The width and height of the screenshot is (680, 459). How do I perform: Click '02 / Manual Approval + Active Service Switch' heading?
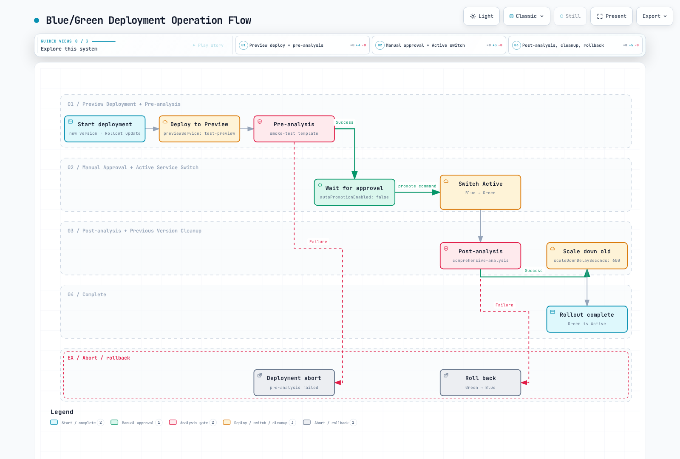tap(133, 167)
